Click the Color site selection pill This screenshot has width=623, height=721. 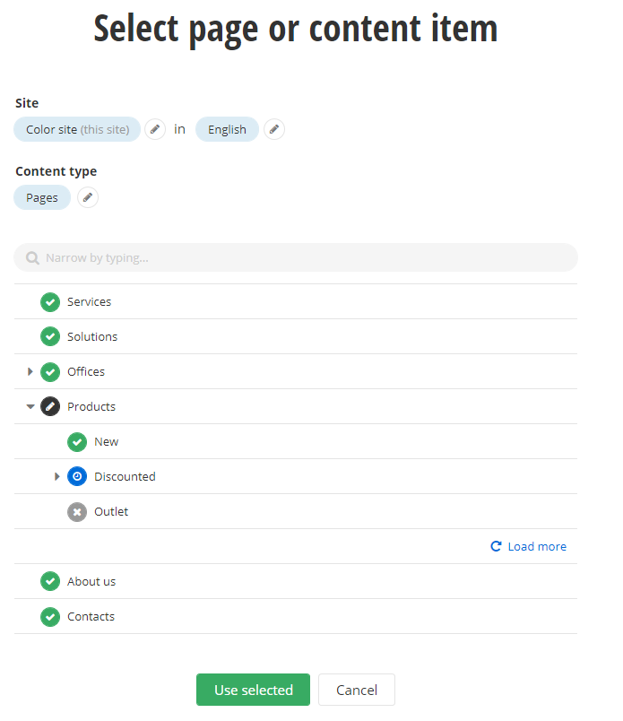77,129
